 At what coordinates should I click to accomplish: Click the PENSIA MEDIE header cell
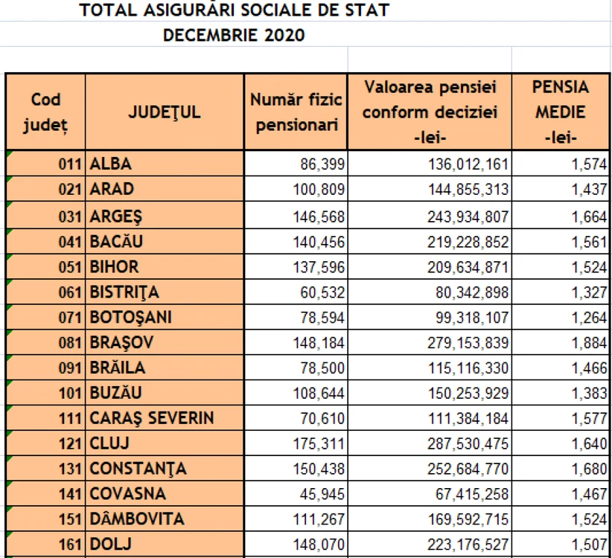coord(561,112)
